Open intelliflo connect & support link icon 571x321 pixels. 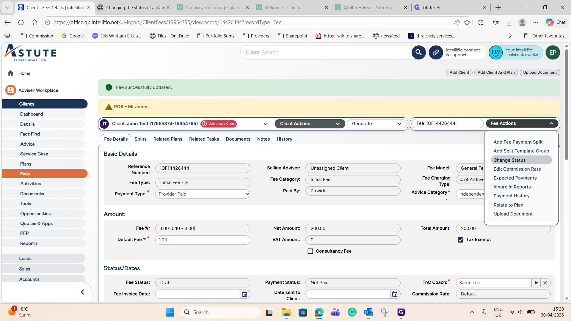(x=436, y=53)
